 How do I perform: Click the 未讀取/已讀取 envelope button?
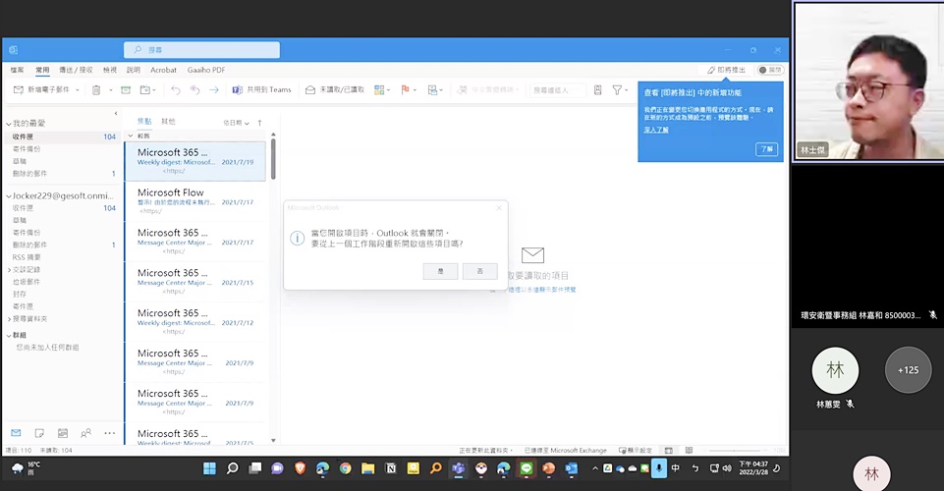point(335,90)
